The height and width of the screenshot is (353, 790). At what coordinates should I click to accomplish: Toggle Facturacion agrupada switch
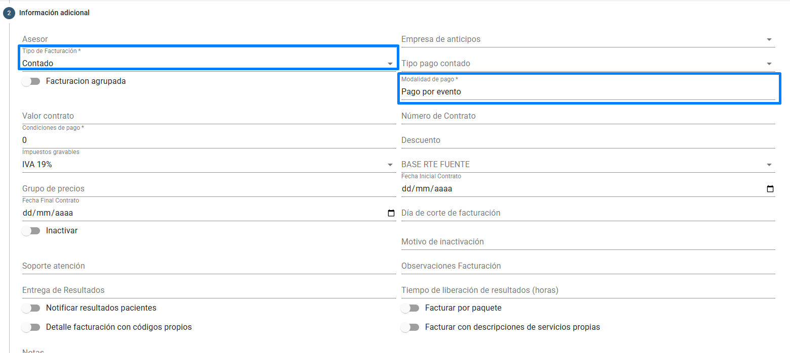31,81
